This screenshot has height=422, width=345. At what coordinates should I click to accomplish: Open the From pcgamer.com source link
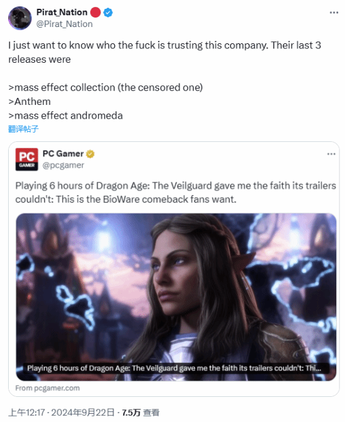coord(48,388)
